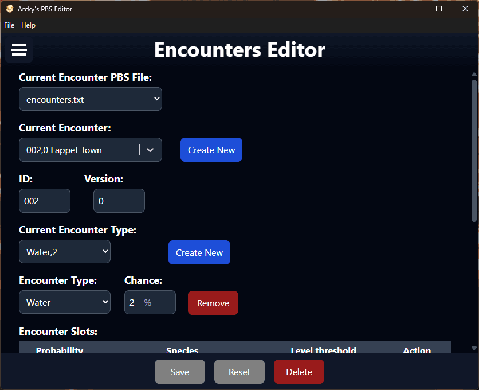Screen dimensions: 479x390
Task: Open the File menu
Action: point(9,25)
